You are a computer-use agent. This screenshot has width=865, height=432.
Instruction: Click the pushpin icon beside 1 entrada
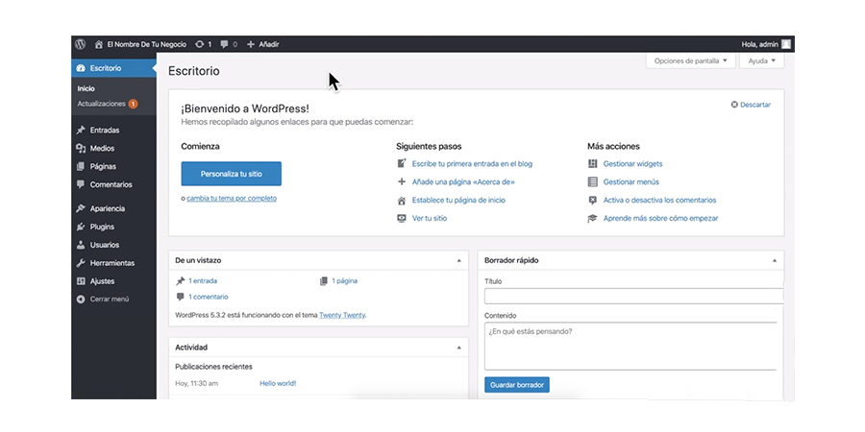181,281
